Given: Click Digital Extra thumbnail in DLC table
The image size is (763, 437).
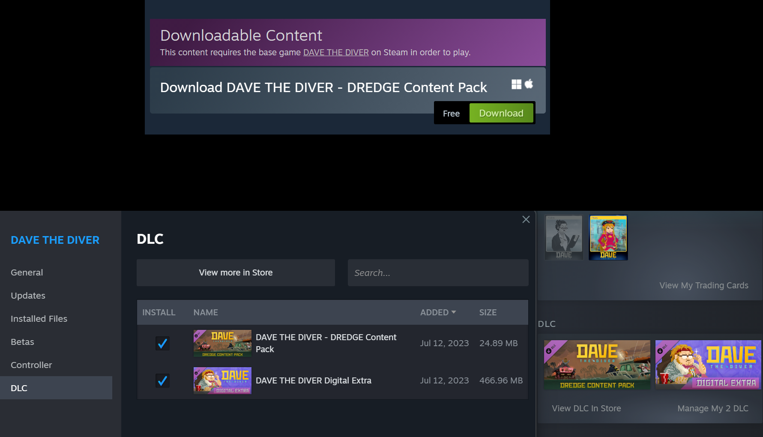Looking at the screenshot, I should (222, 380).
